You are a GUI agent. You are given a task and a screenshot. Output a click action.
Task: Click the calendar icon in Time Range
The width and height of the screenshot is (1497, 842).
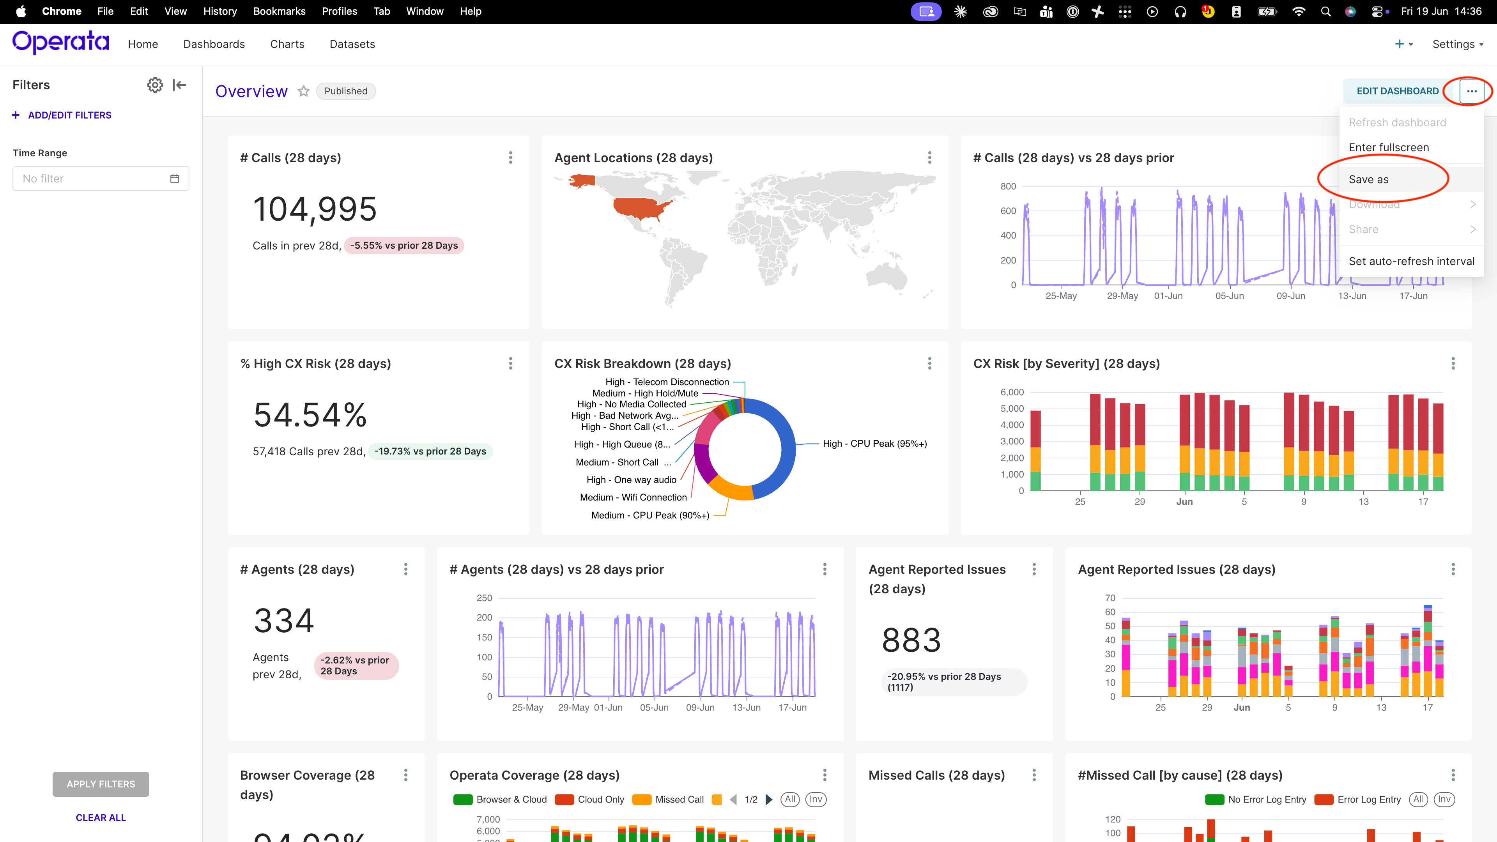pos(174,179)
